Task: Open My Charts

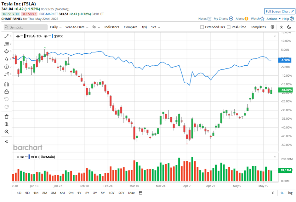Action: point(223,19)
